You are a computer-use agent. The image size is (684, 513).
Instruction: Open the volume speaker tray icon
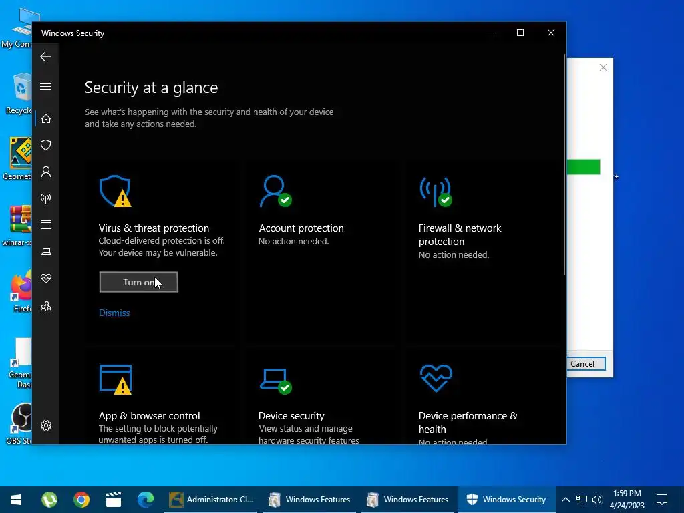[x=597, y=500]
